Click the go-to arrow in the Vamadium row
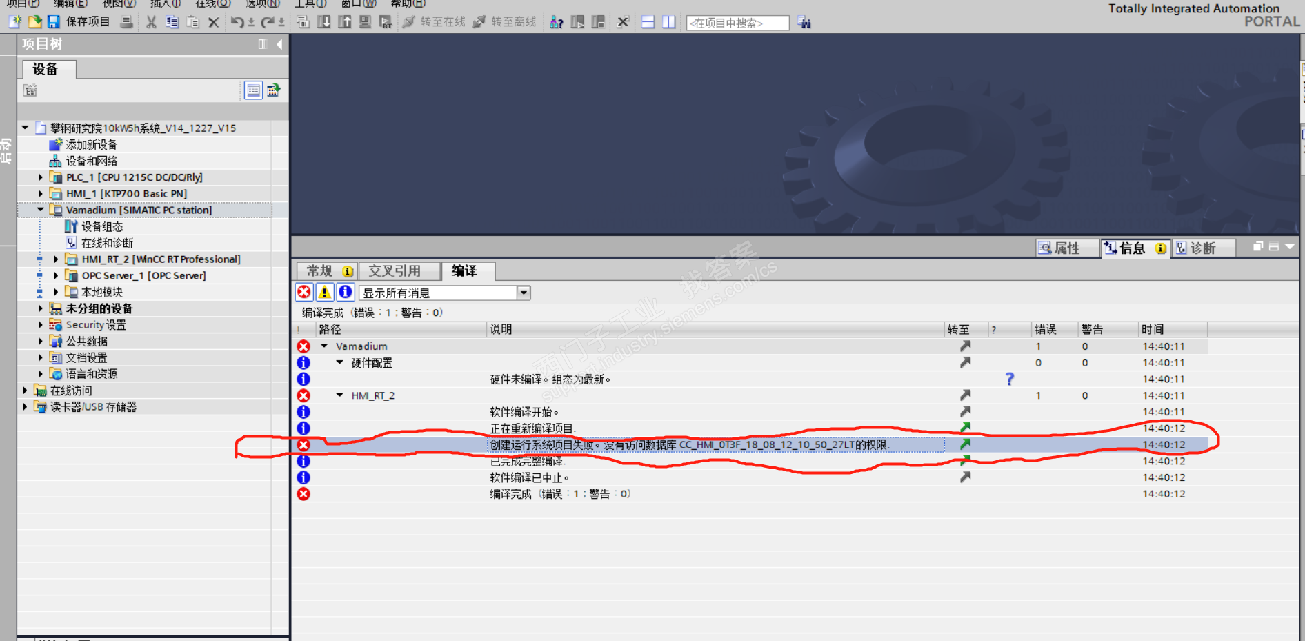The image size is (1305, 641). click(x=965, y=346)
